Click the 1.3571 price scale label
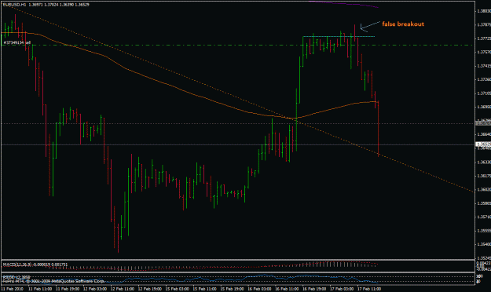This screenshot has height=292, width=491. pos(484,217)
